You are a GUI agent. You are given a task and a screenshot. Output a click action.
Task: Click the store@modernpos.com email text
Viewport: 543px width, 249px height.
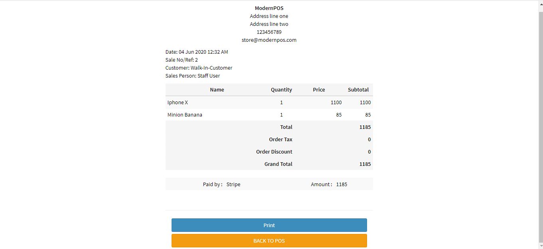tap(269, 40)
